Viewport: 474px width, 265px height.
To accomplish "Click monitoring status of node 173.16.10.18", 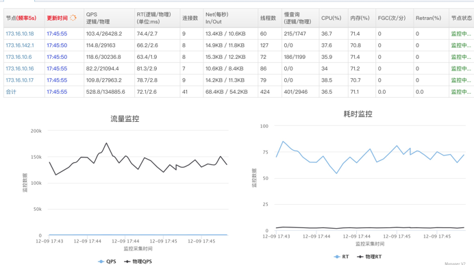I will [461, 34].
